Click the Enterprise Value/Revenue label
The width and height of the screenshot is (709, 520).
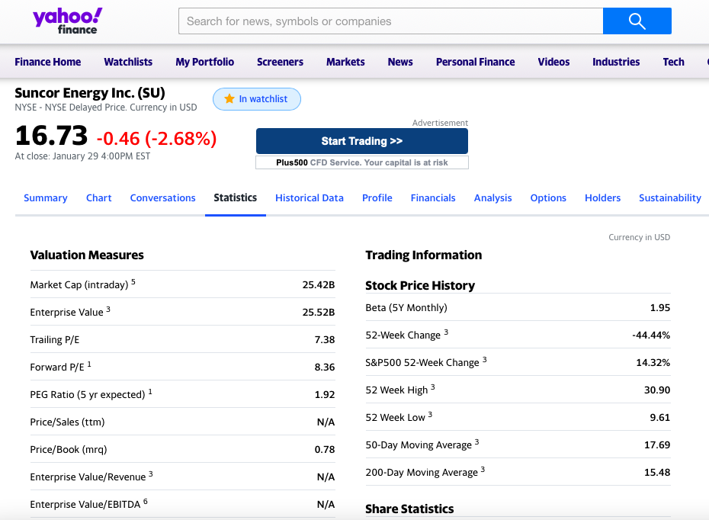(x=88, y=477)
